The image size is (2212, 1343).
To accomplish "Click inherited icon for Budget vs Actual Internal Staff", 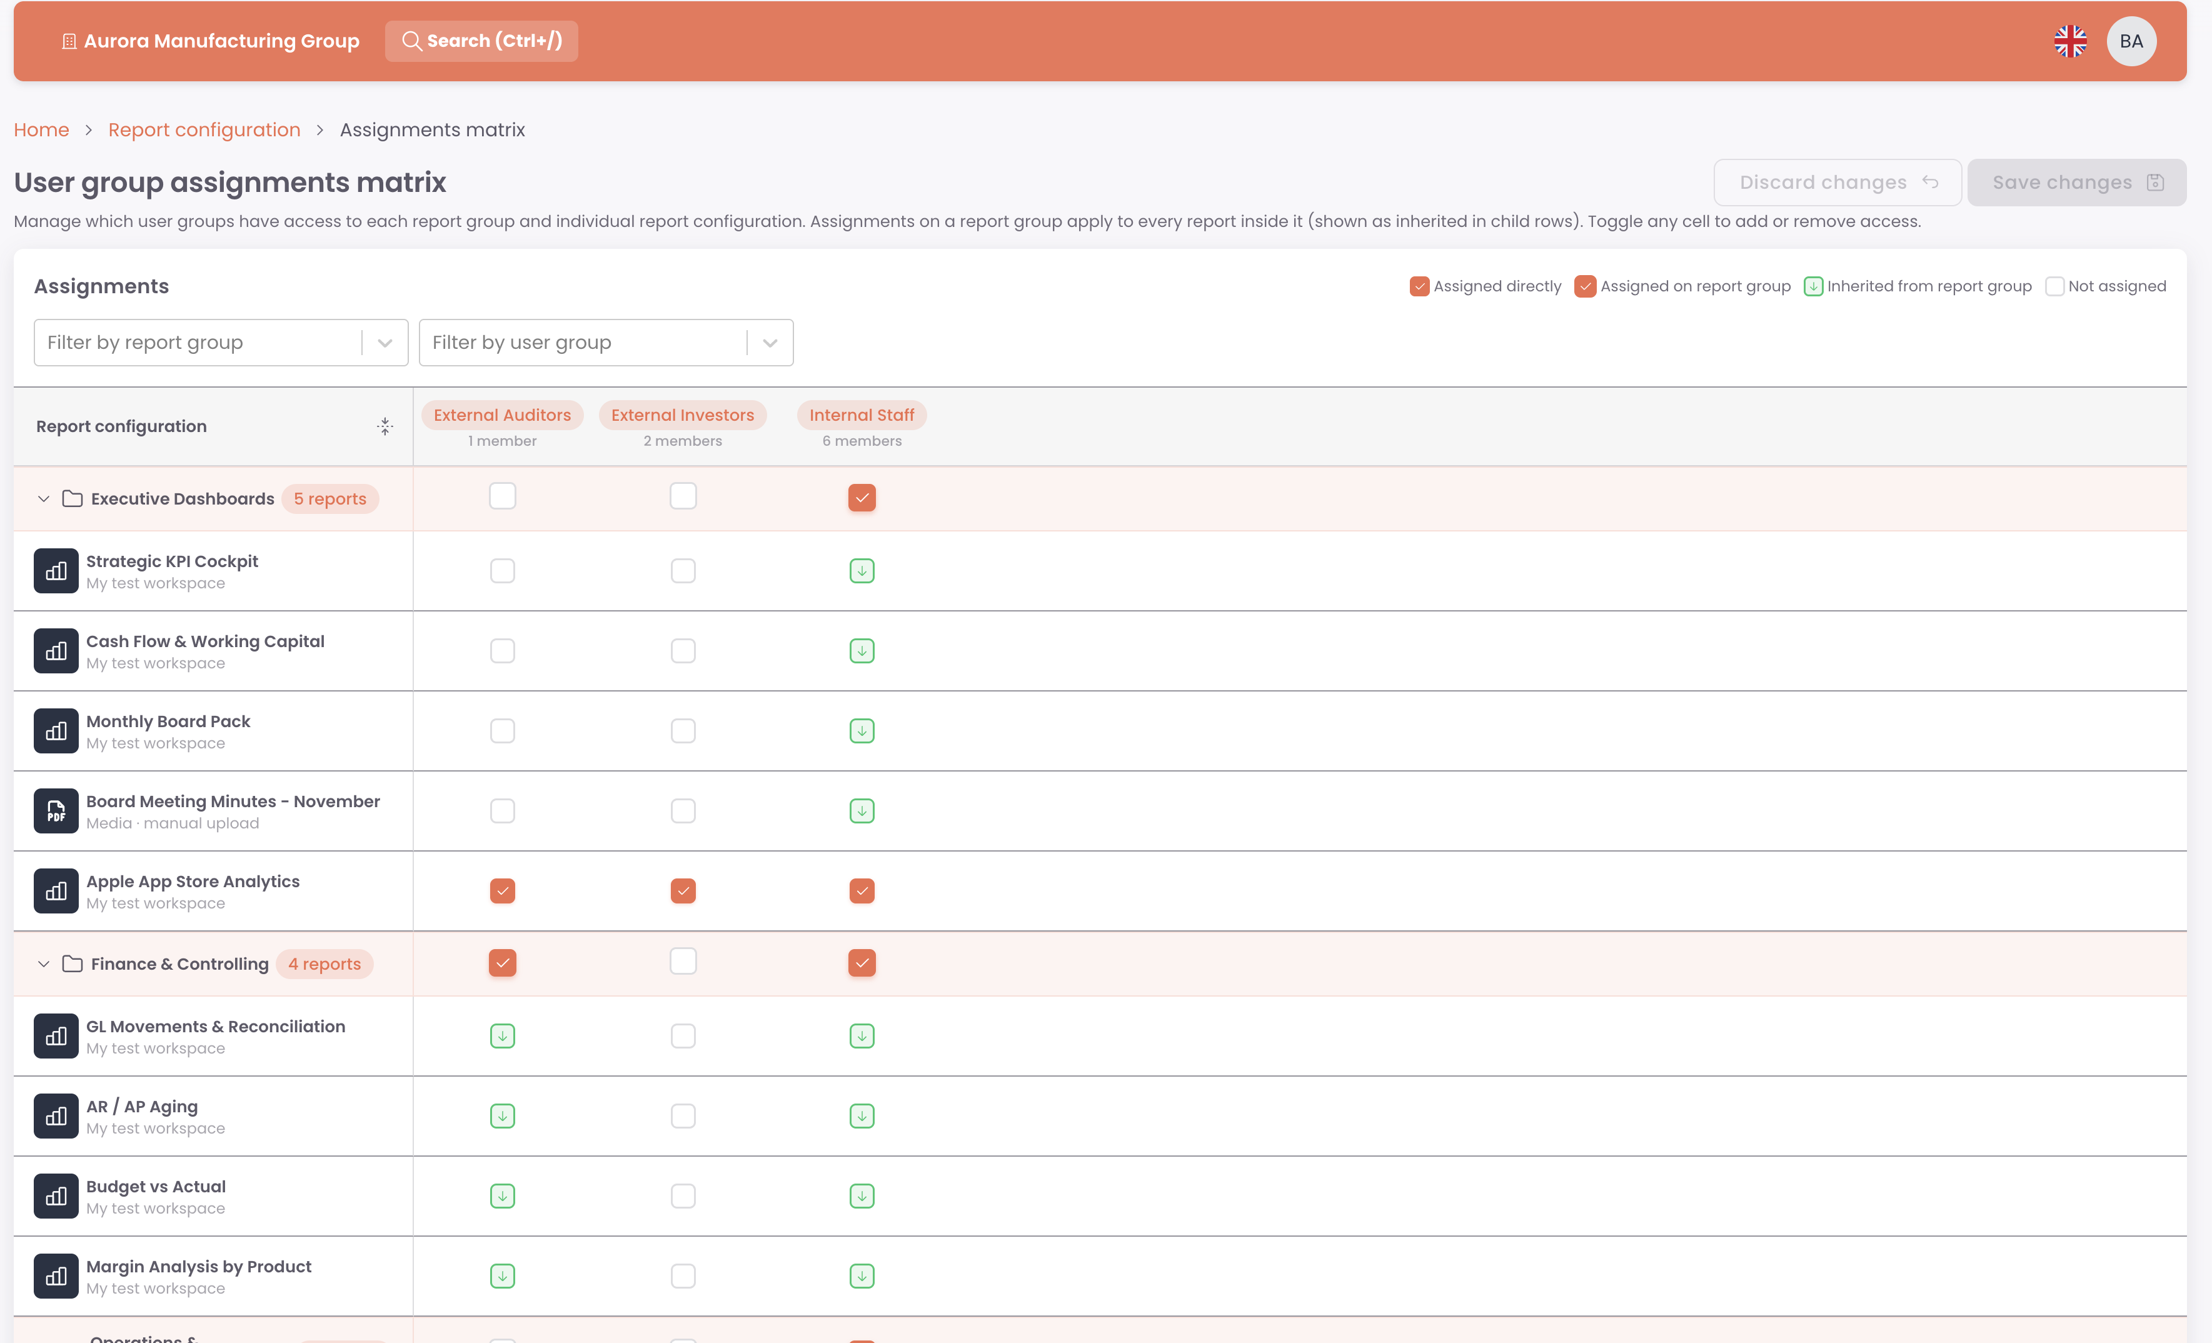I will [x=862, y=1196].
